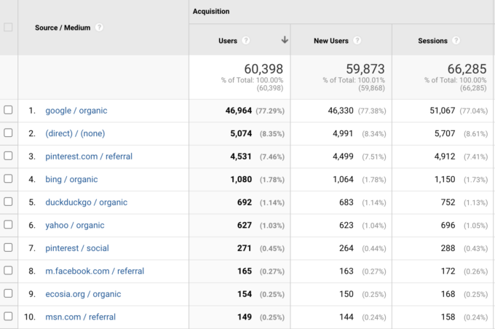Select pinterest.com new users 4,499
Image resolution: width=495 pixels, height=329 pixels.
(343, 156)
